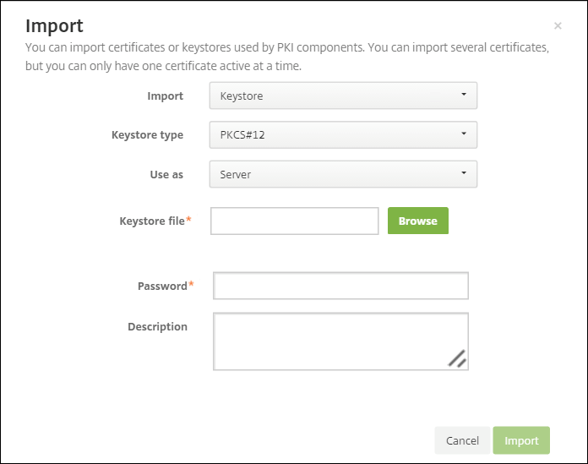Click the bold Import label beside Keystore dropdown
The height and width of the screenshot is (464, 588).
[165, 96]
